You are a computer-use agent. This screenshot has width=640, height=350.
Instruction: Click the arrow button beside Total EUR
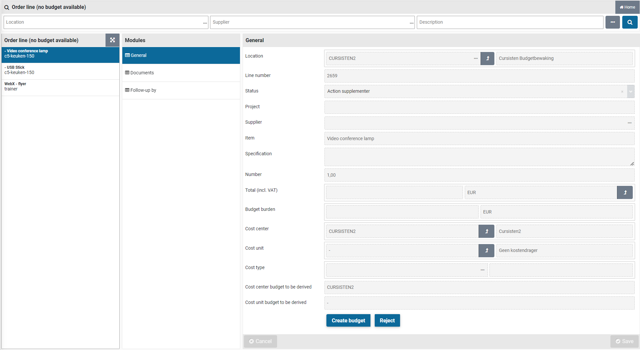click(625, 193)
